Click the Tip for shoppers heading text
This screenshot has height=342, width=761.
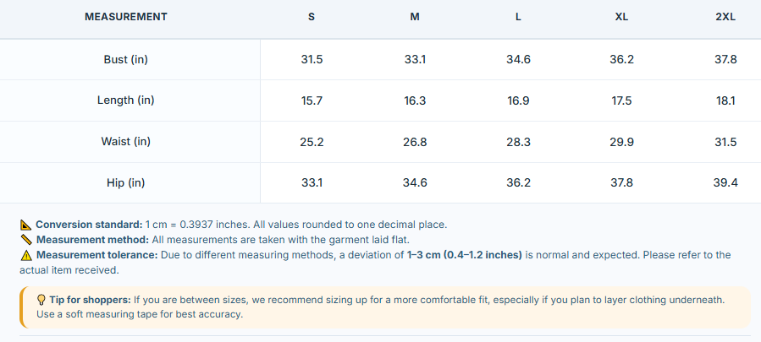tap(90, 300)
